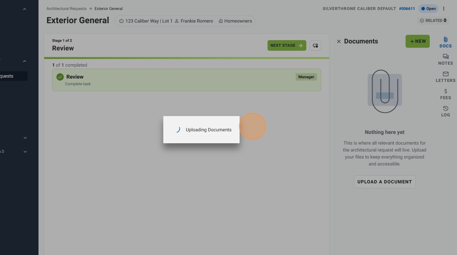Screen dimensions: 457x255
Task: Go to Architectural Requests breadcrumb
Action: click(x=66, y=8)
